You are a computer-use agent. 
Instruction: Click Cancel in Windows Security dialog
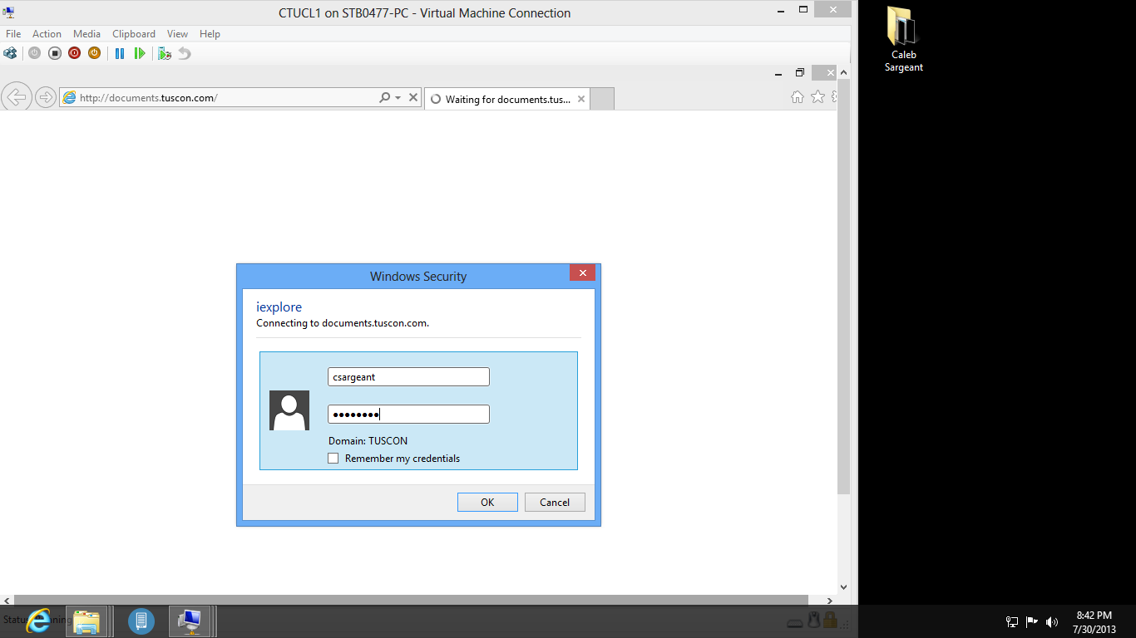(555, 502)
